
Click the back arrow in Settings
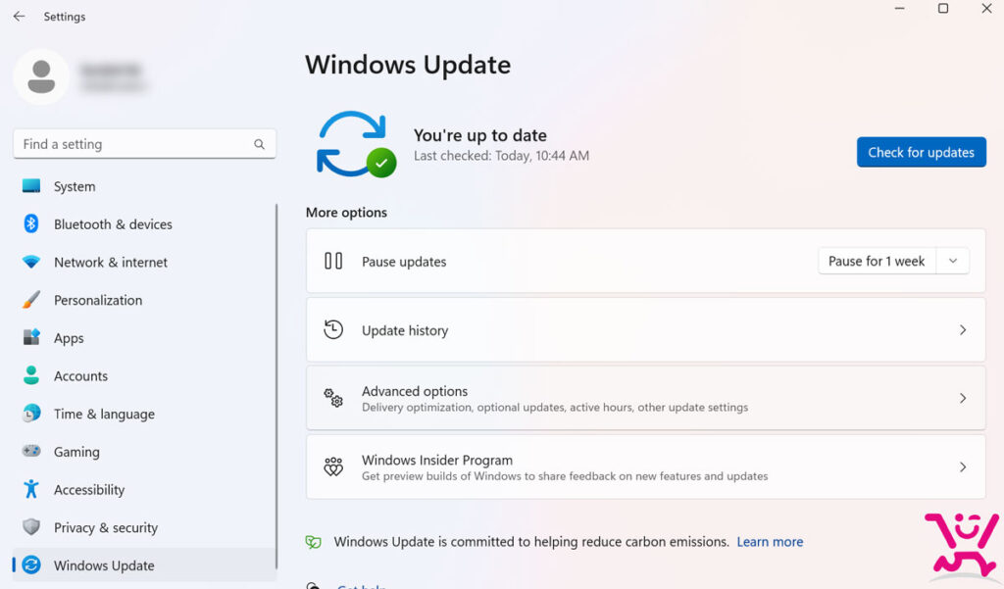20,16
